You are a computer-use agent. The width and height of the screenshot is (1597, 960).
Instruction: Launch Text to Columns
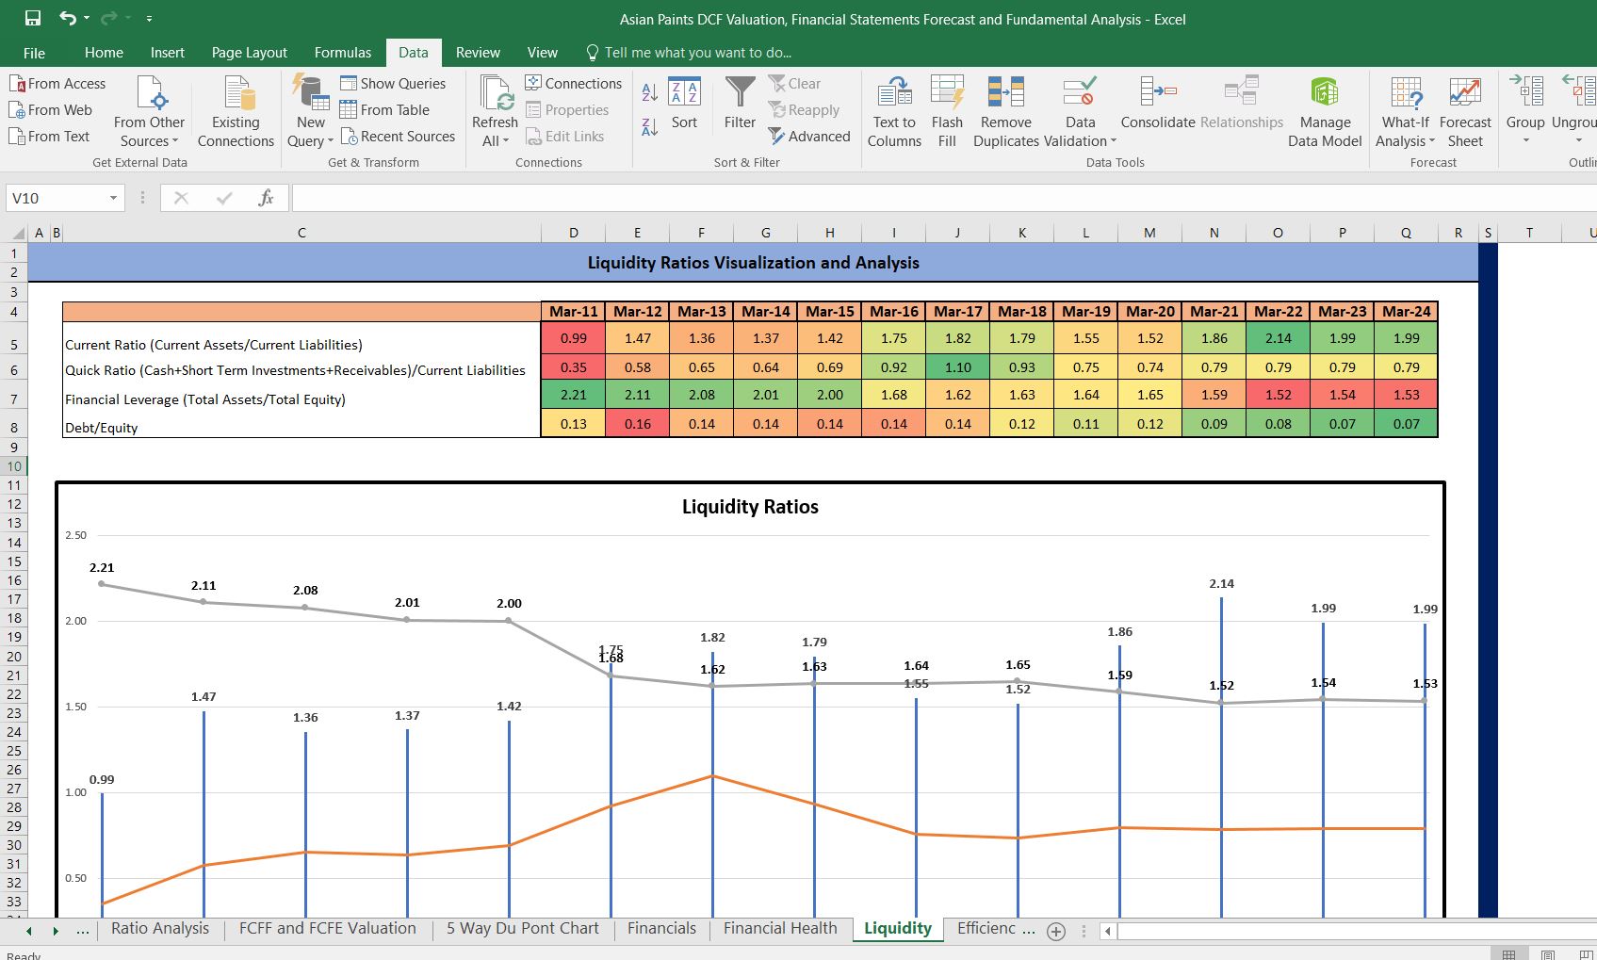pyautogui.click(x=894, y=112)
